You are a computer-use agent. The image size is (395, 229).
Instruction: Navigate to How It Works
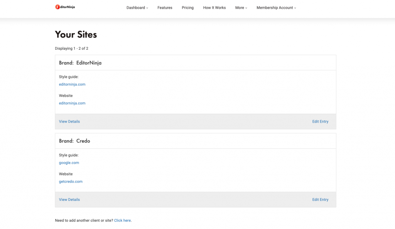[x=214, y=8]
